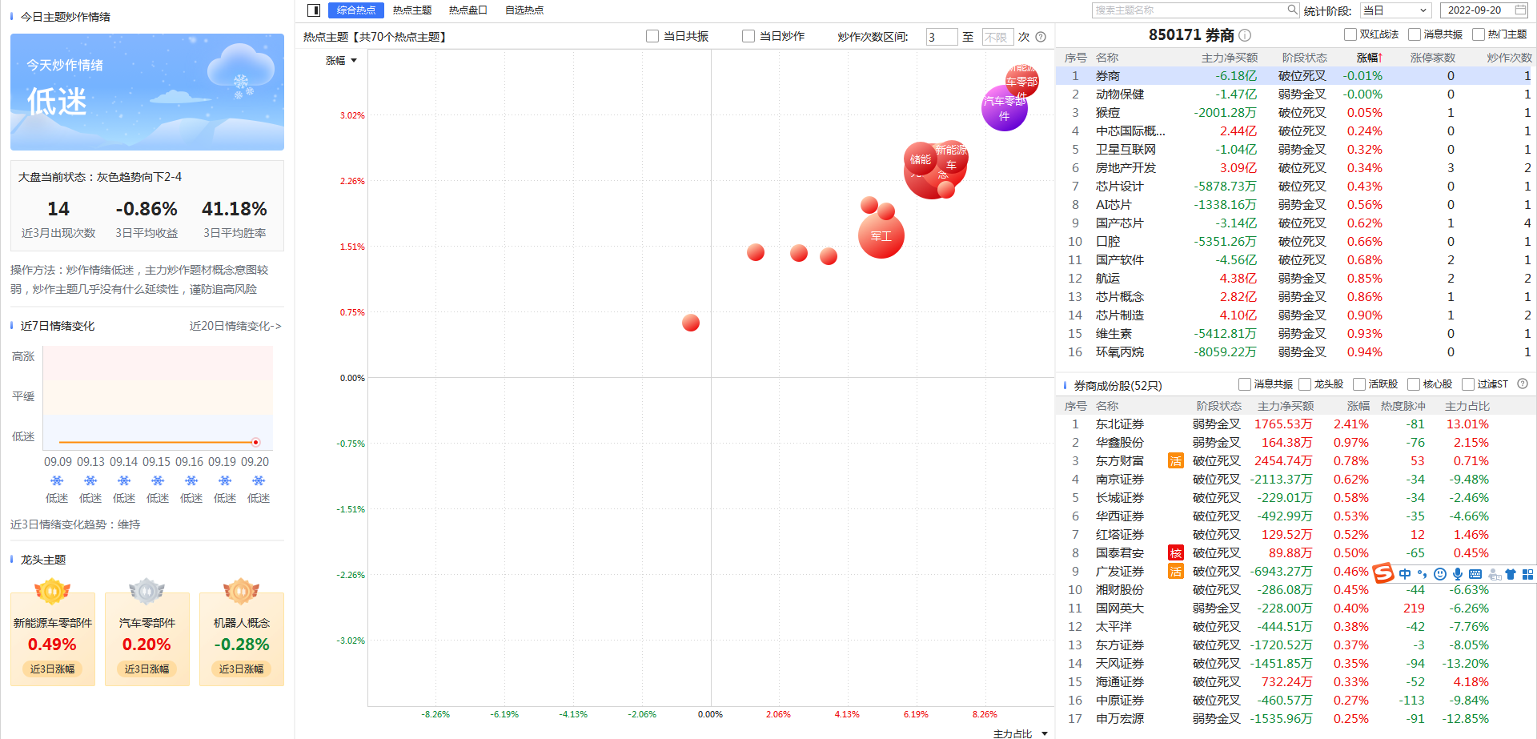Click the snowflake icon under 09.09
Screen dimensions: 1537x739
(57, 480)
